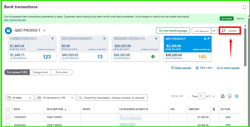Sort by the PAYEE column header
This screenshot has width=250, height=127.
click(x=86, y=109)
